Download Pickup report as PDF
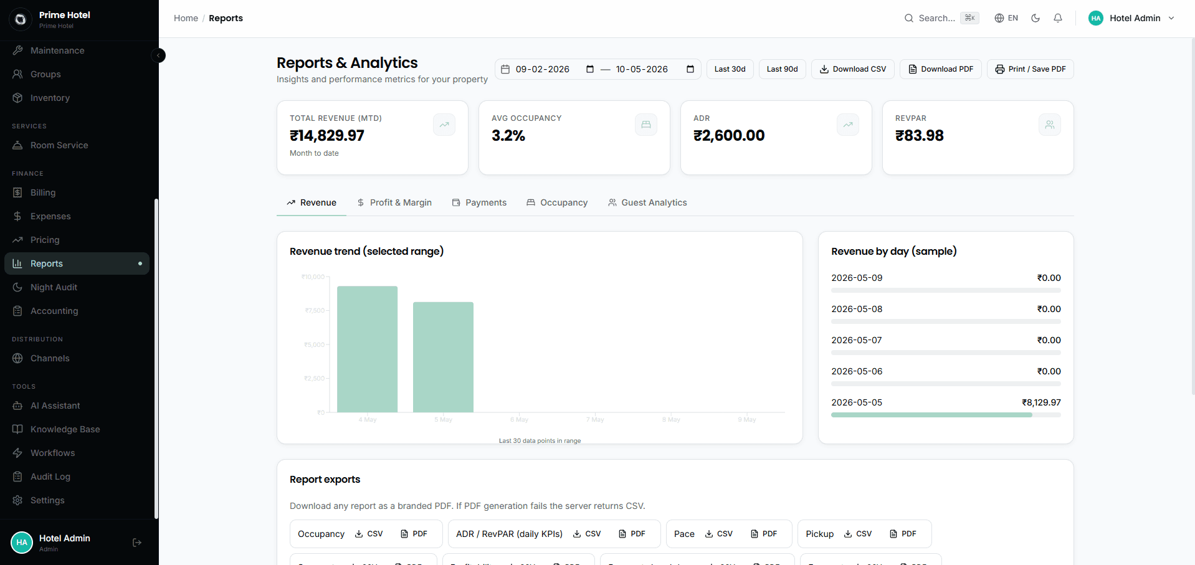Image resolution: width=1195 pixels, height=565 pixels. point(903,534)
